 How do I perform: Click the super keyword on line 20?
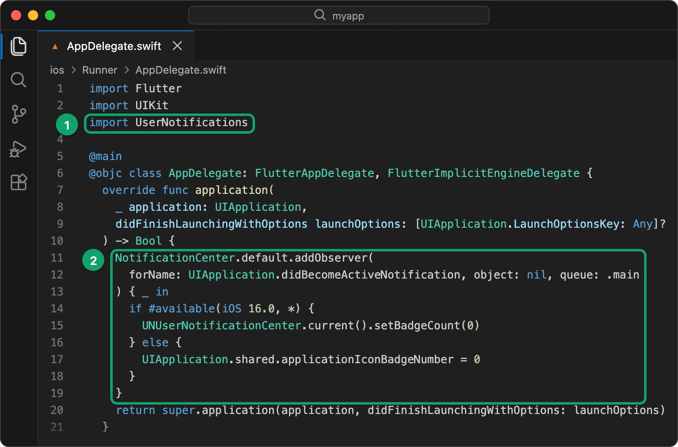tap(178, 410)
